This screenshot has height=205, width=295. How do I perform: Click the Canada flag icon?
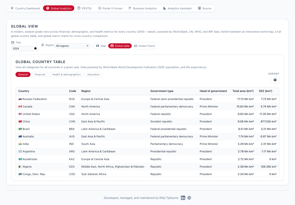pos(20,107)
